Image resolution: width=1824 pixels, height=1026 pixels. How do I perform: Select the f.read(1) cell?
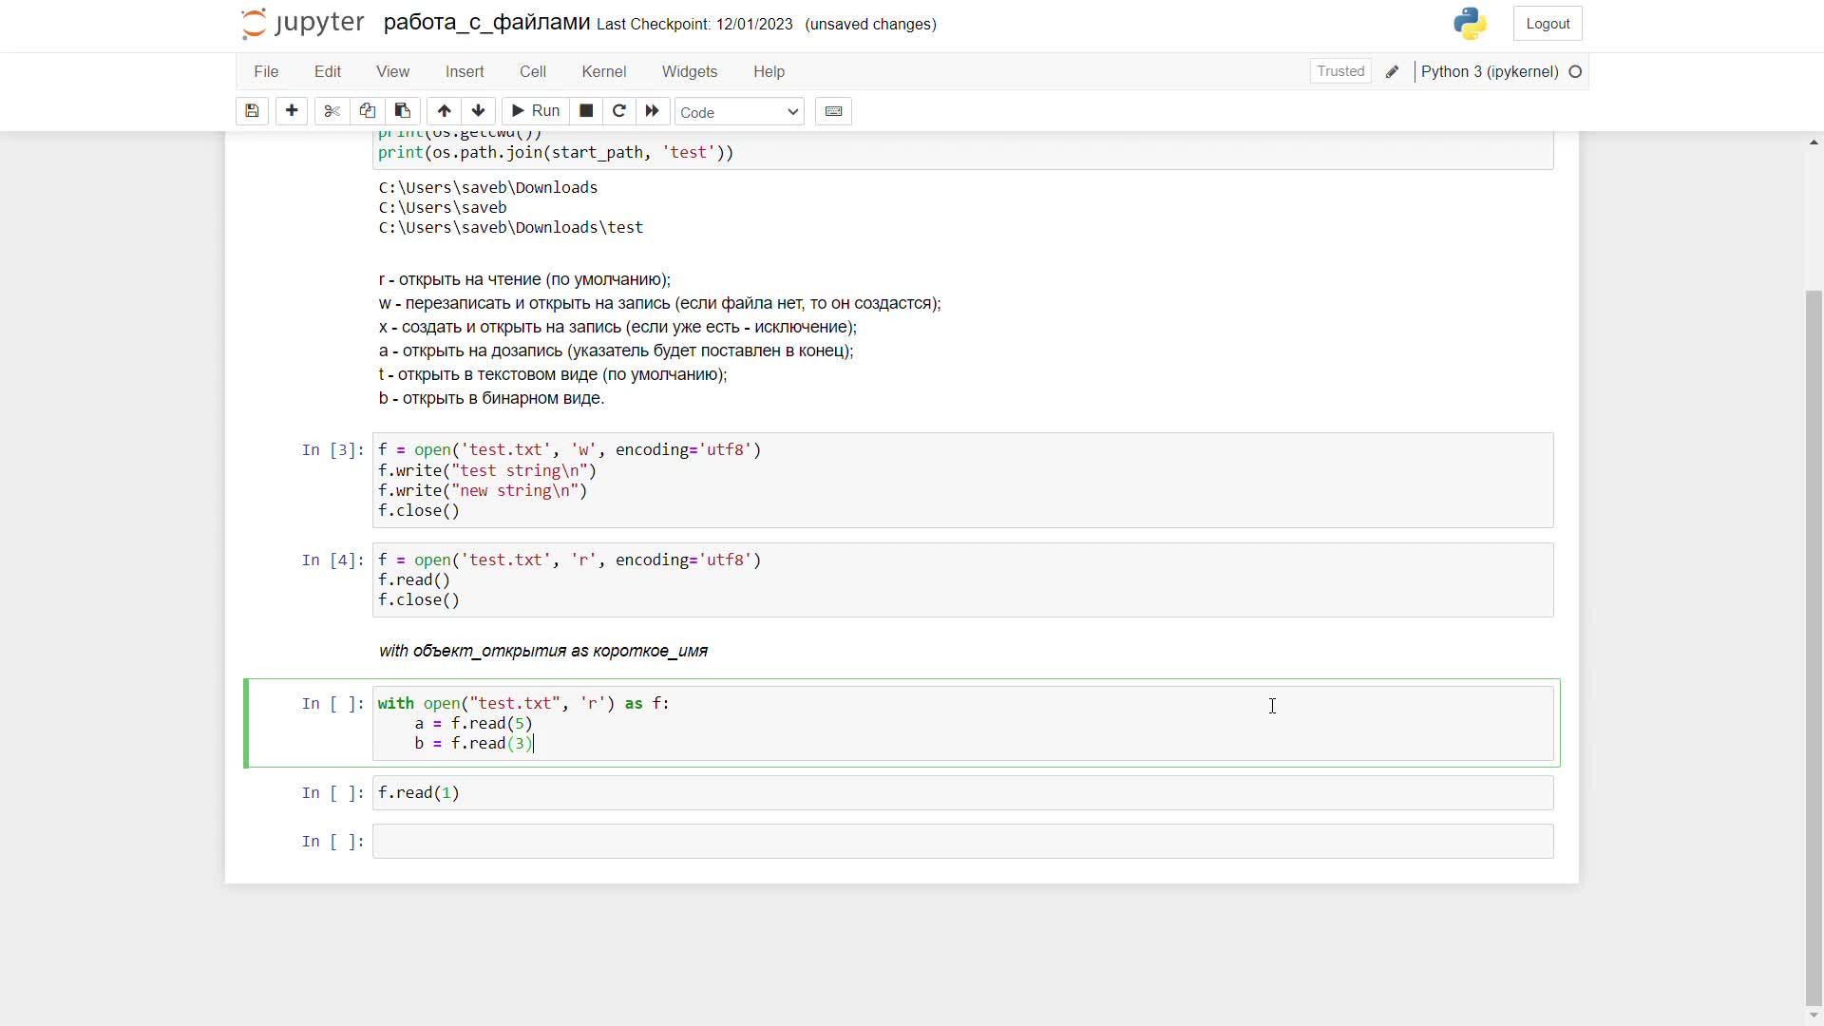(962, 793)
